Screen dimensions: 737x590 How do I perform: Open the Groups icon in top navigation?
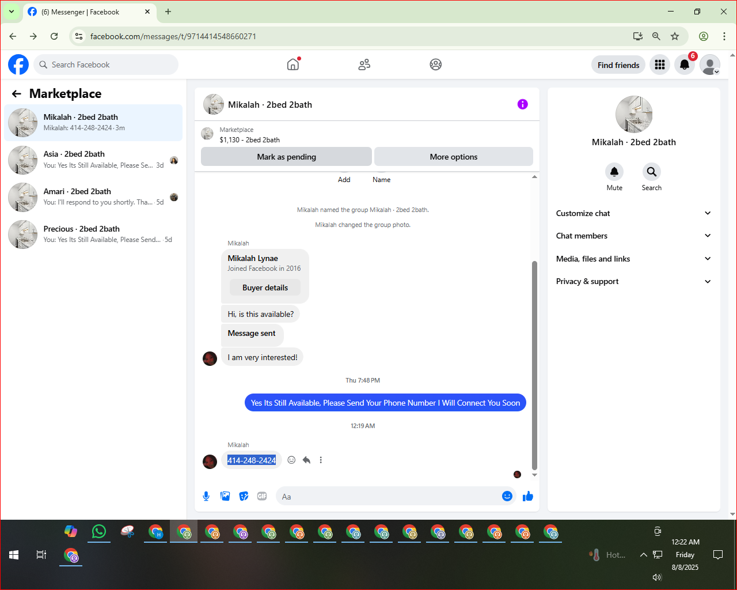click(436, 65)
